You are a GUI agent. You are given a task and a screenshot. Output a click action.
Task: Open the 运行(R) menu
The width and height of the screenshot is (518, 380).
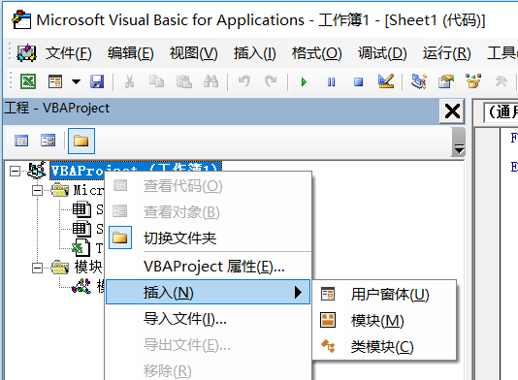[446, 53]
